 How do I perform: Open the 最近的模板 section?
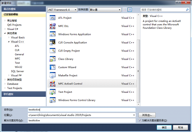(24, 9)
